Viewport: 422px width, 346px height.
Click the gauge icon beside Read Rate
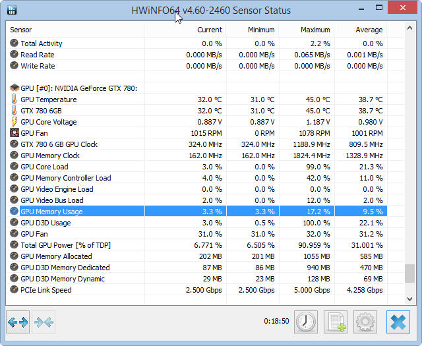(14, 54)
